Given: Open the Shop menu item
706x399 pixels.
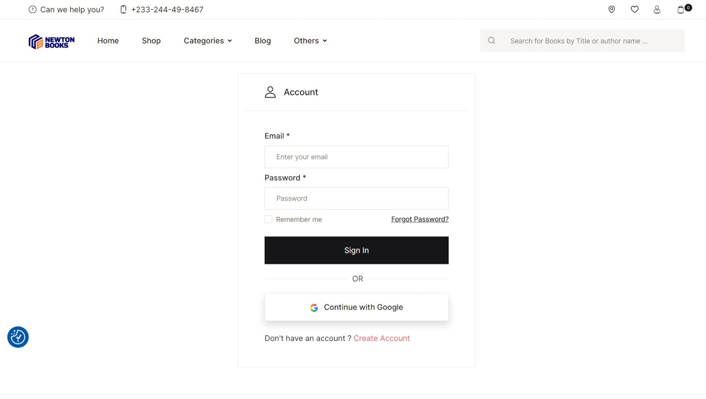Looking at the screenshot, I should pos(151,41).
